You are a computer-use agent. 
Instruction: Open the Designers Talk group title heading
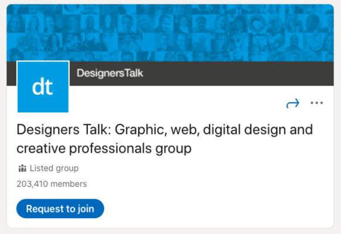165,139
